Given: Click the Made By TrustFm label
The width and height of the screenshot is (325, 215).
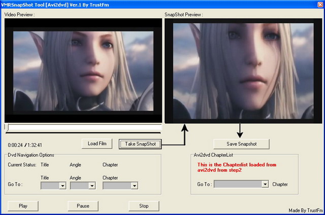Looking at the screenshot, I should tap(306, 210).
